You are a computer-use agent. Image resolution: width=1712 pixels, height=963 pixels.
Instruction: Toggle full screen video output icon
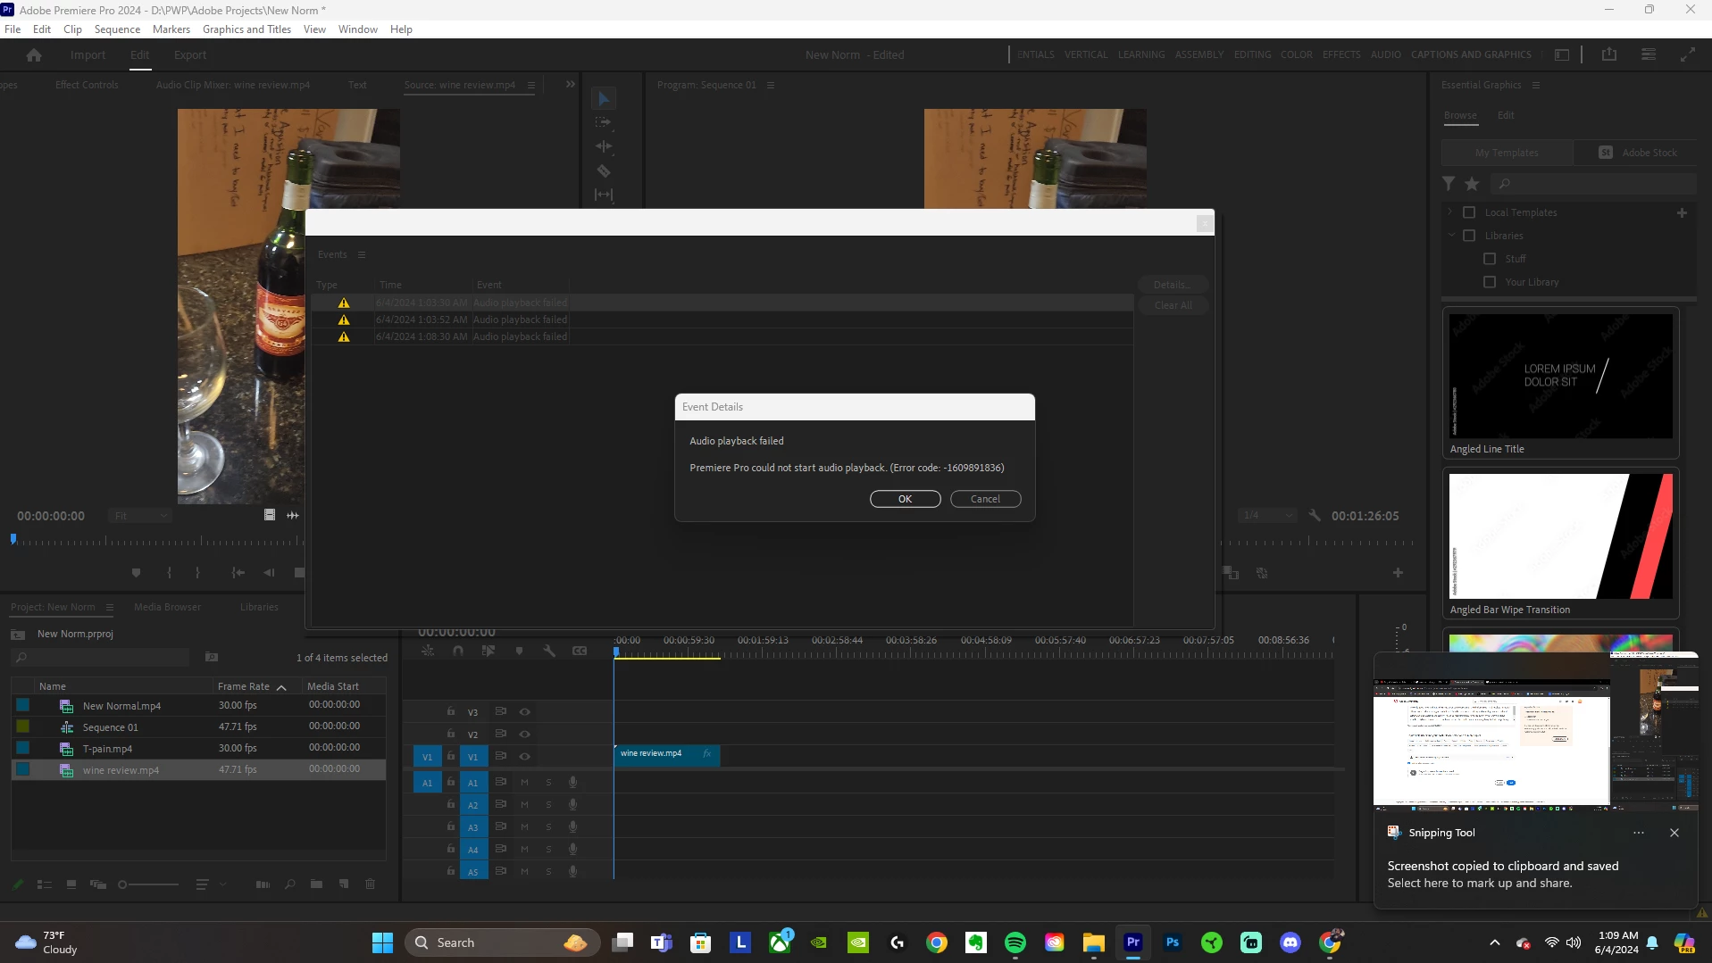click(x=1687, y=54)
